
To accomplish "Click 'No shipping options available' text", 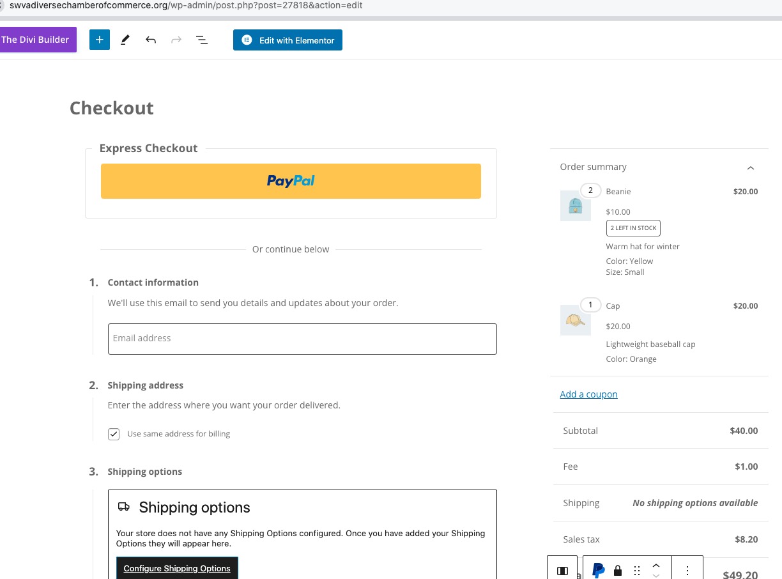I will tap(695, 503).
